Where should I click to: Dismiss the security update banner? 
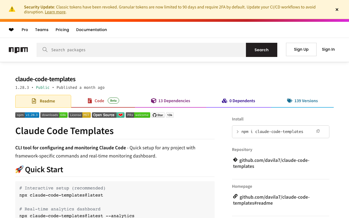(x=337, y=10)
